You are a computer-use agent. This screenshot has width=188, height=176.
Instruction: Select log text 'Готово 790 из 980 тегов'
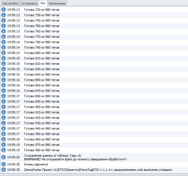coord(42,47)
